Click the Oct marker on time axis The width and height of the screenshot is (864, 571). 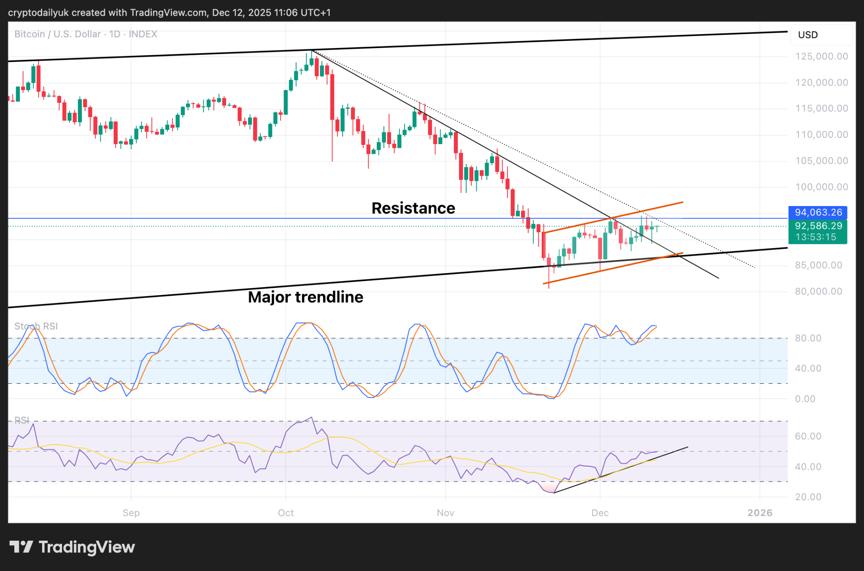286,513
